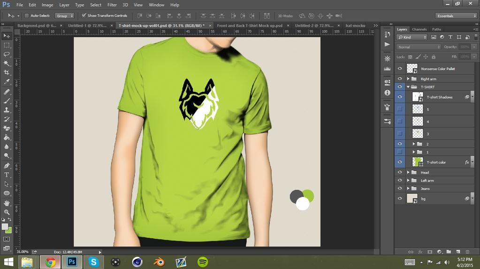Select the Move tool
Image resolution: width=480 pixels, height=269 pixels.
[7, 36]
